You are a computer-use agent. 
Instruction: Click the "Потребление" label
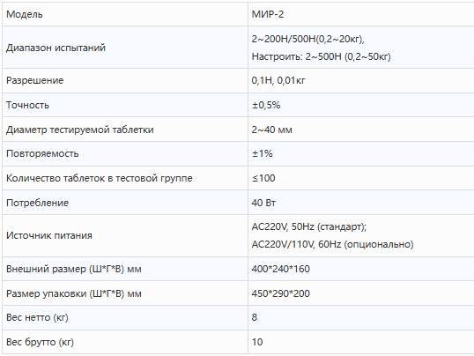[38, 203]
